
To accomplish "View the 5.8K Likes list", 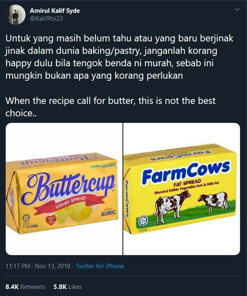I will tap(67, 287).
